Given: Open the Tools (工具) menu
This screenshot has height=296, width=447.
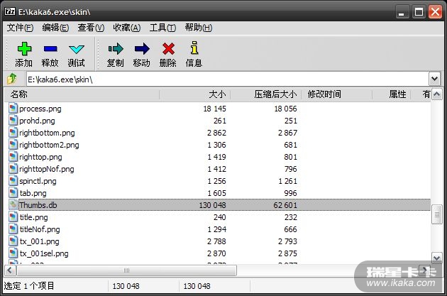Looking at the screenshot, I should [x=162, y=28].
